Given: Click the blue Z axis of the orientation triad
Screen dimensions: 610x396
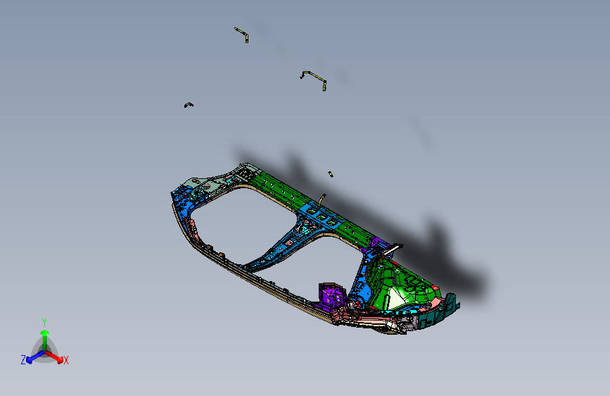Looking at the screenshot, I should pyautogui.click(x=35, y=357).
